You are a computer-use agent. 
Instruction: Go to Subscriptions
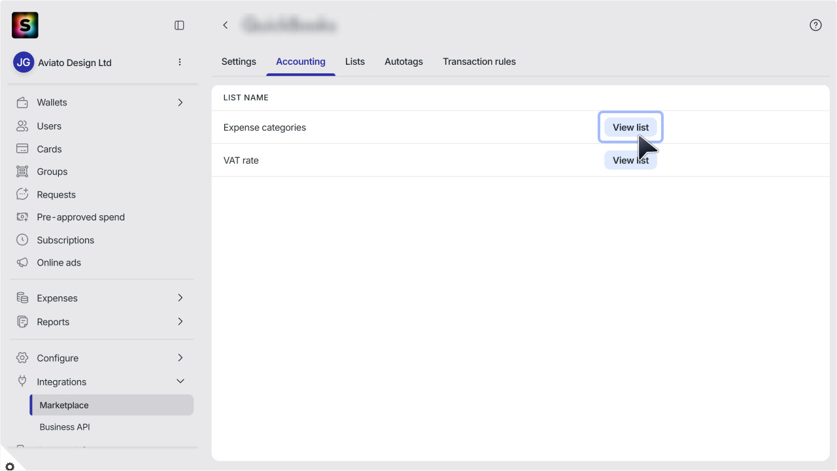(x=65, y=240)
